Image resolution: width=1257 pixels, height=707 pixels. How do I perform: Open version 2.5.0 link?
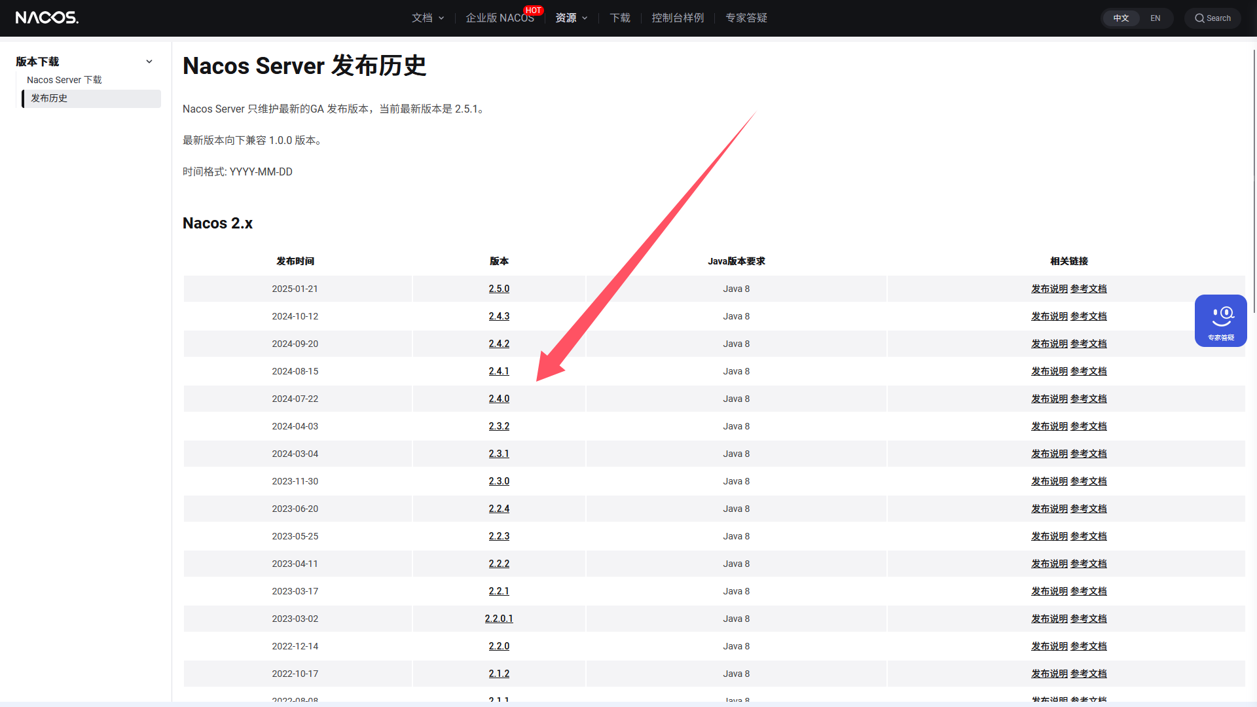tap(499, 289)
